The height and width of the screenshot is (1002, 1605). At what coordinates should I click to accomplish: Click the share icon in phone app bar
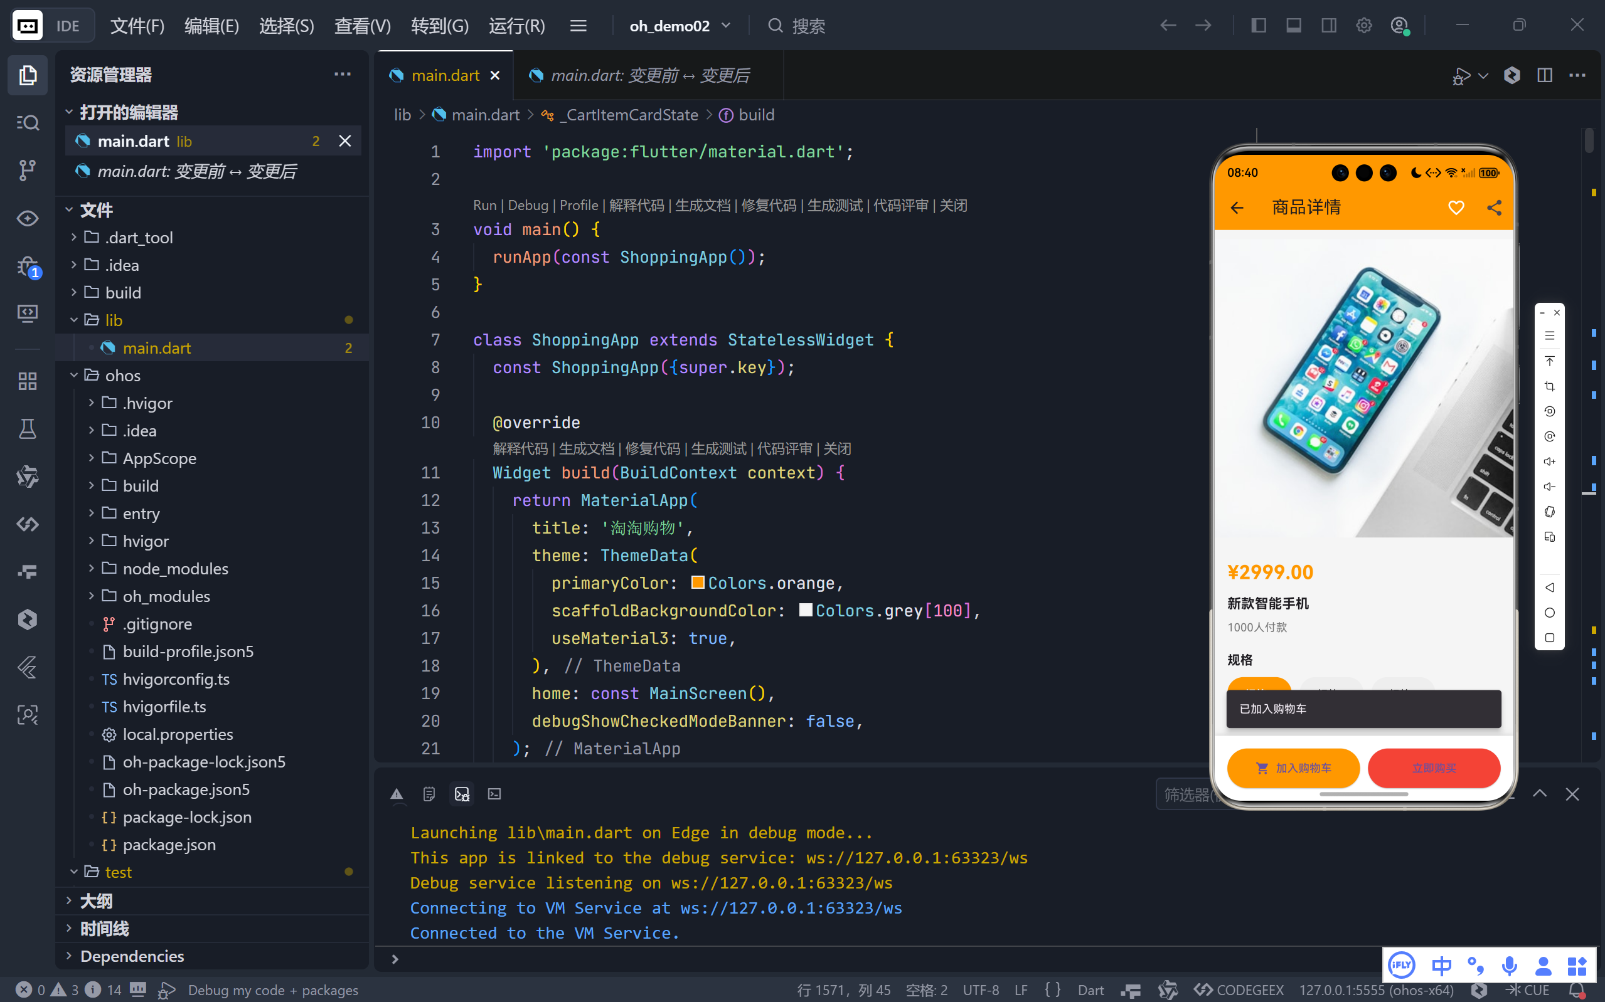[1493, 208]
